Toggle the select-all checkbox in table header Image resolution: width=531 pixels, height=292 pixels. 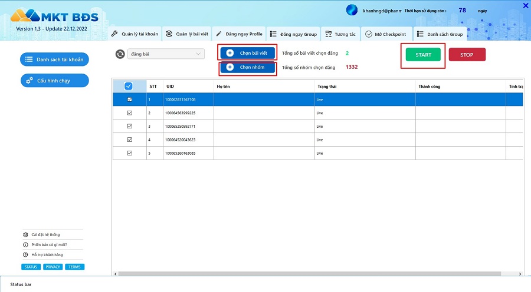[129, 86]
